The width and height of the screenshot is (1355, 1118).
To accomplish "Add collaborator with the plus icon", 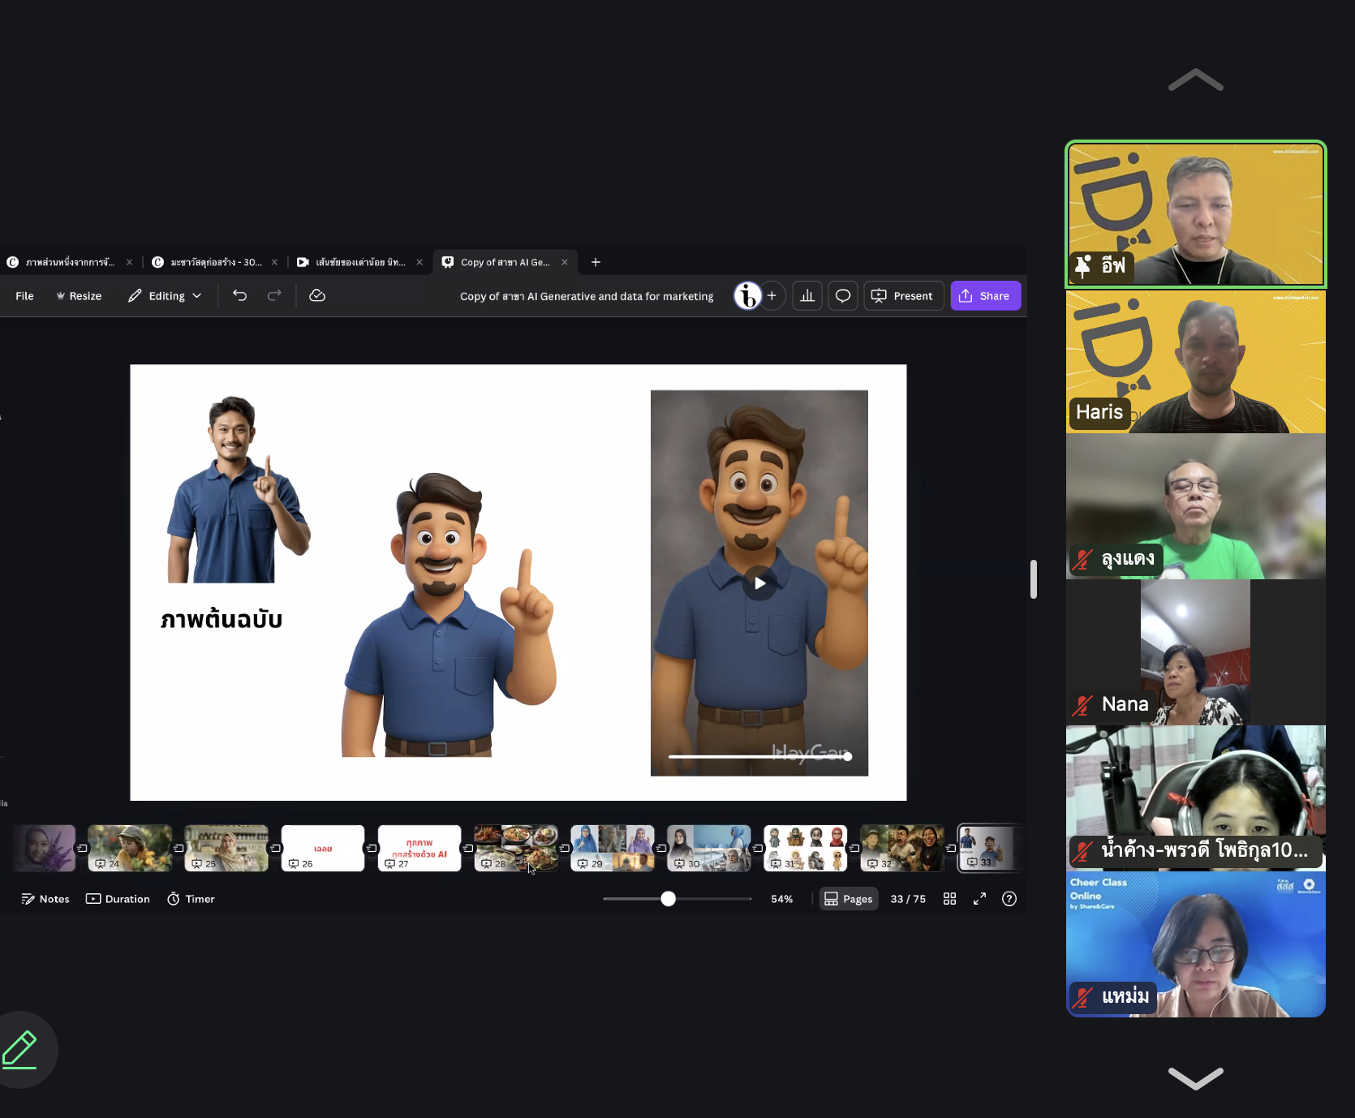I will pos(772,296).
